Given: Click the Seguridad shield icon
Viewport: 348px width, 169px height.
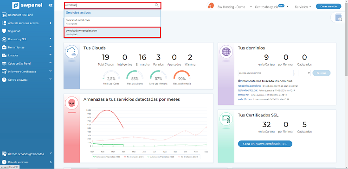Looking at the screenshot, I should click(4, 31).
